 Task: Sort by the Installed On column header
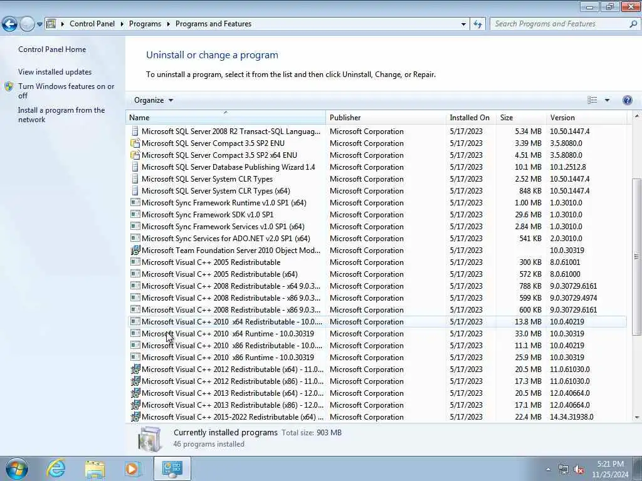pos(471,117)
